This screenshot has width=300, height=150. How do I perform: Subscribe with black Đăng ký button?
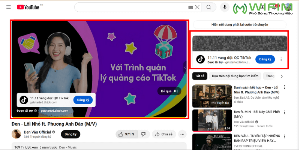point(70,134)
